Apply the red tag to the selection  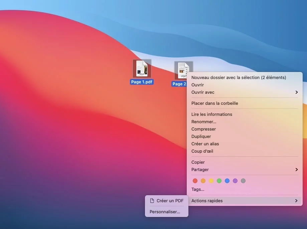point(195,181)
